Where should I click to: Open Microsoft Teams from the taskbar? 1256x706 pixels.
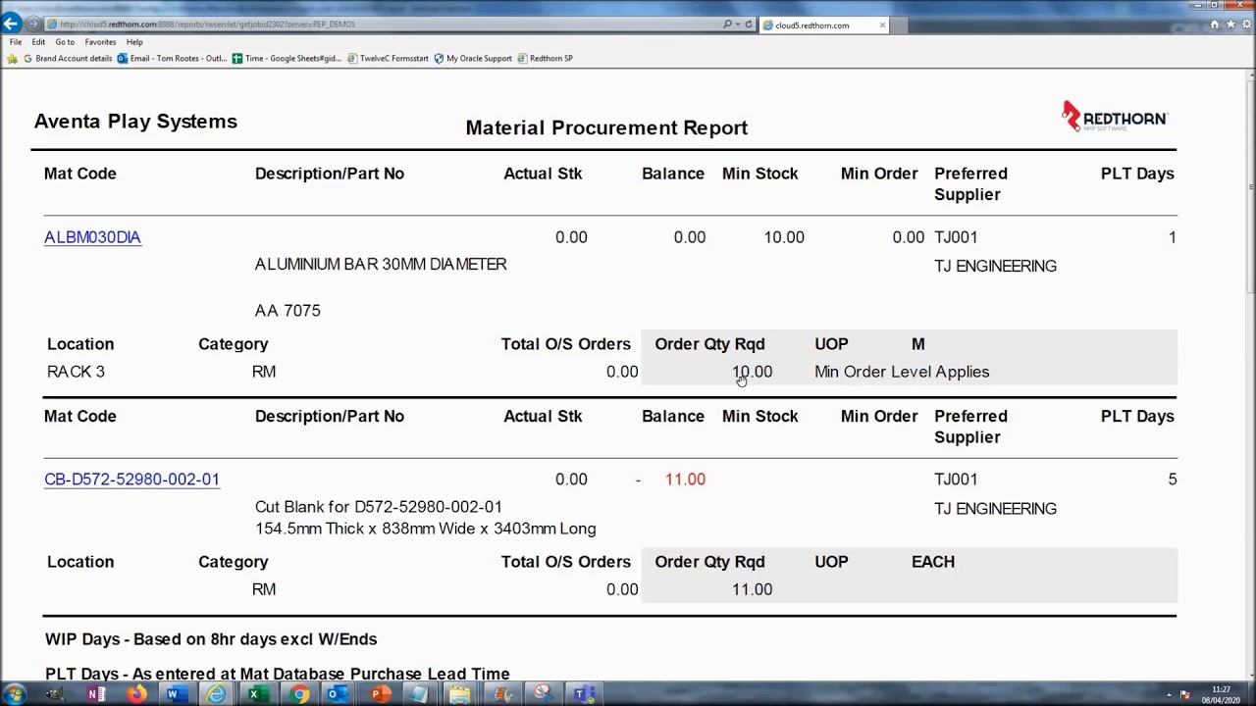coord(585,694)
